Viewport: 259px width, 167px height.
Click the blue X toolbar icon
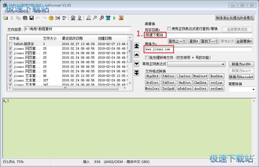click(108, 18)
